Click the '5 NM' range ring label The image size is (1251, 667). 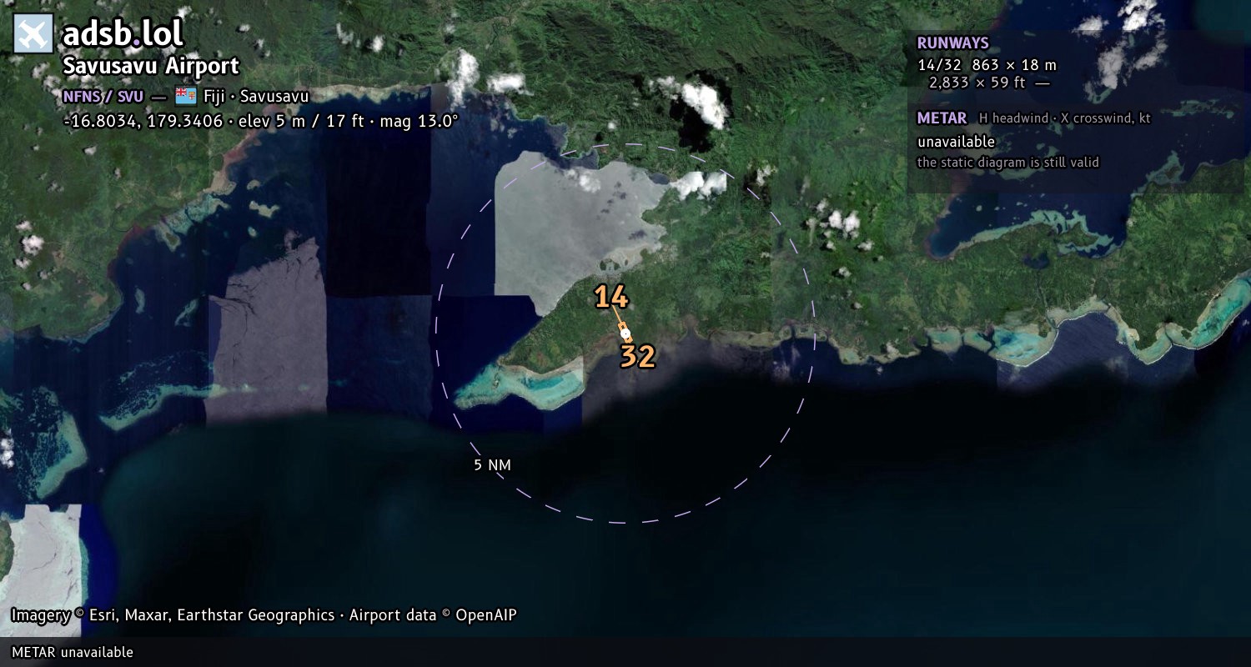492,465
